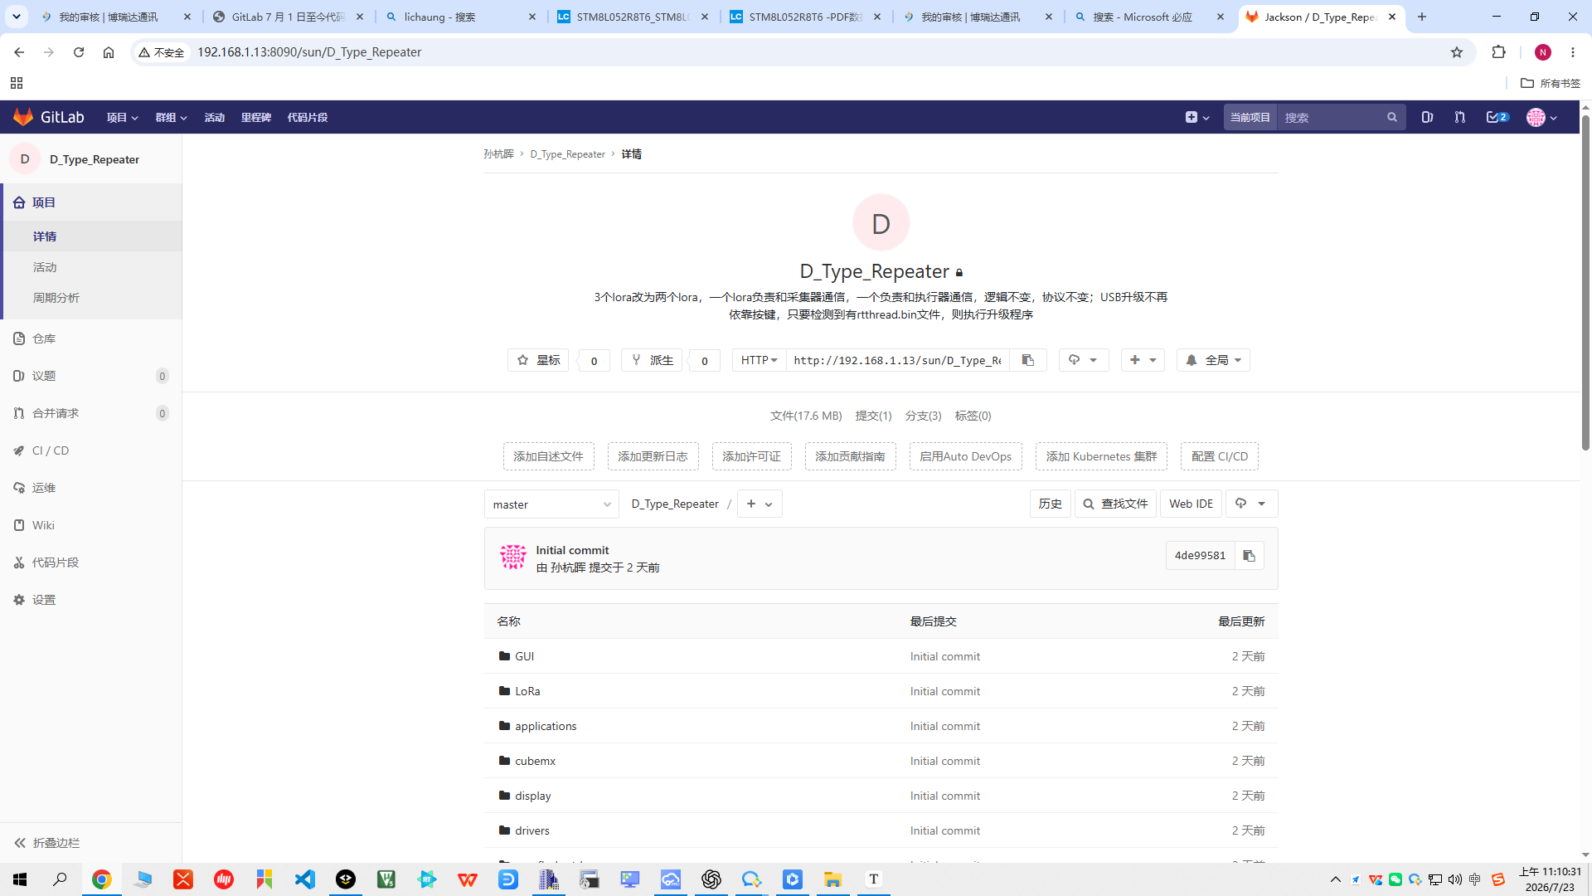Open merge requests icon in top navbar
The height and width of the screenshot is (896, 1592).
point(1459,117)
